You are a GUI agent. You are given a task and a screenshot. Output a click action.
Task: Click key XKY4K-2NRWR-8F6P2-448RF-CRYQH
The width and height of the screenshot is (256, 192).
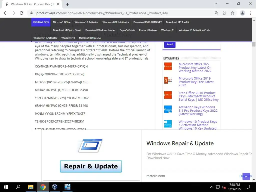(61, 66)
